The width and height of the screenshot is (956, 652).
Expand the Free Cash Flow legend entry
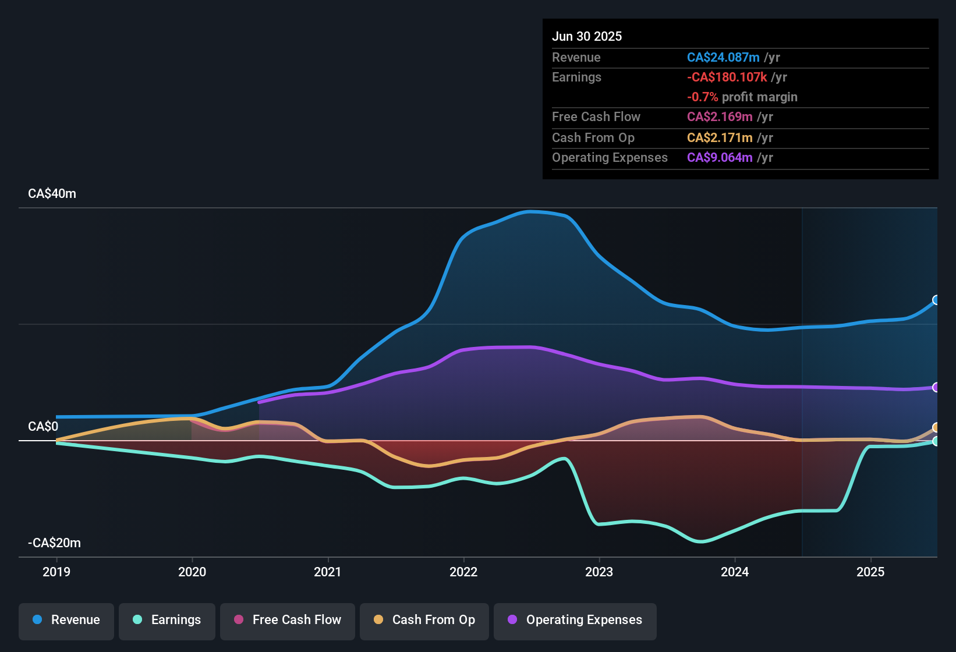pyautogui.click(x=287, y=621)
